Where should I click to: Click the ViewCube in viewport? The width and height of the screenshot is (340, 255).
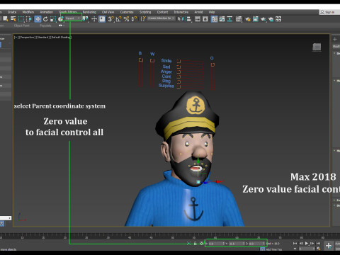(x=317, y=47)
